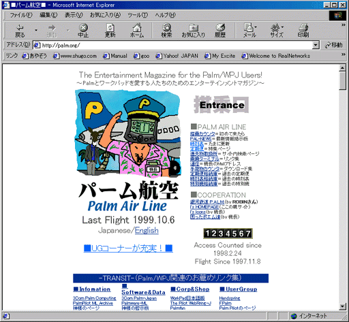Image resolution: width=349 pixels, height=322 pixels.
Task: Stop loading with the 中止 button
Action: point(83,31)
